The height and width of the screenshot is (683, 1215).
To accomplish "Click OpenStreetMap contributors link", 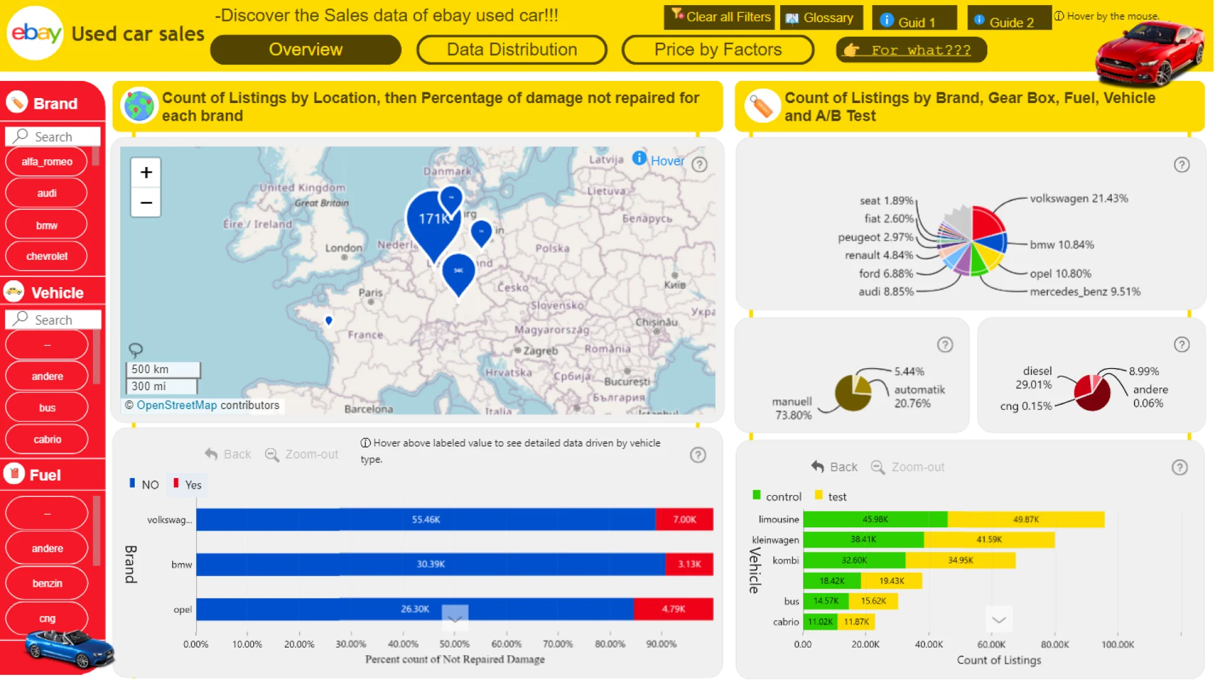I will coord(177,405).
